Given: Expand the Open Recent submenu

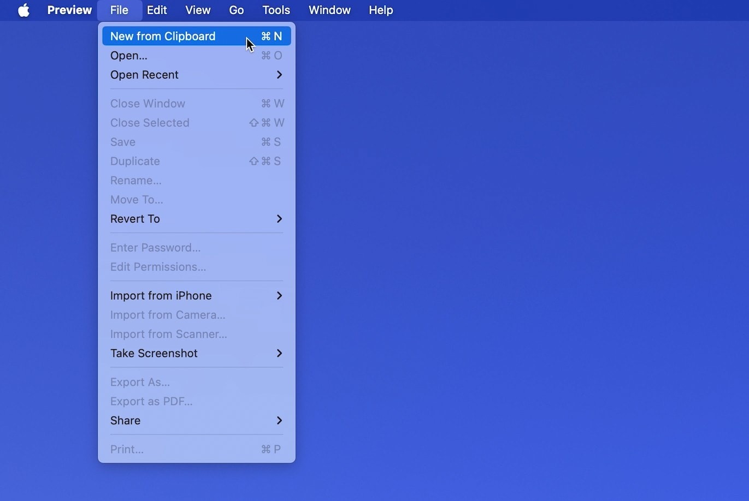Looking at the screenshot, I should point(197,75).
